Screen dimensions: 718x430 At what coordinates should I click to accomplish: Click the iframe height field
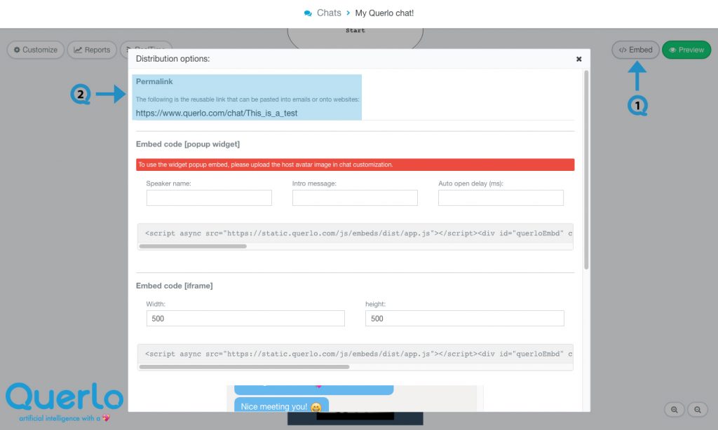click(x=465, y=319)
